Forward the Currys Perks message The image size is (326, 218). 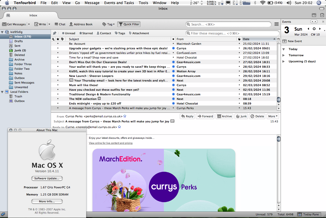click(x=205, y=116)
